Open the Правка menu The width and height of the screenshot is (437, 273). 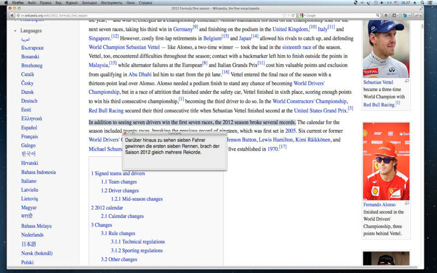(x=45, y=3)
